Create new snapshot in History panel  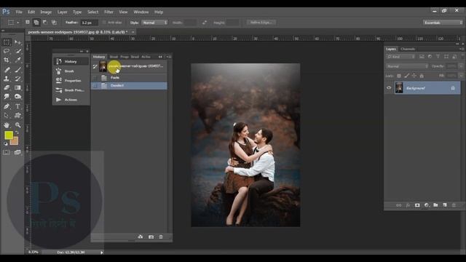tap(151, 237)
